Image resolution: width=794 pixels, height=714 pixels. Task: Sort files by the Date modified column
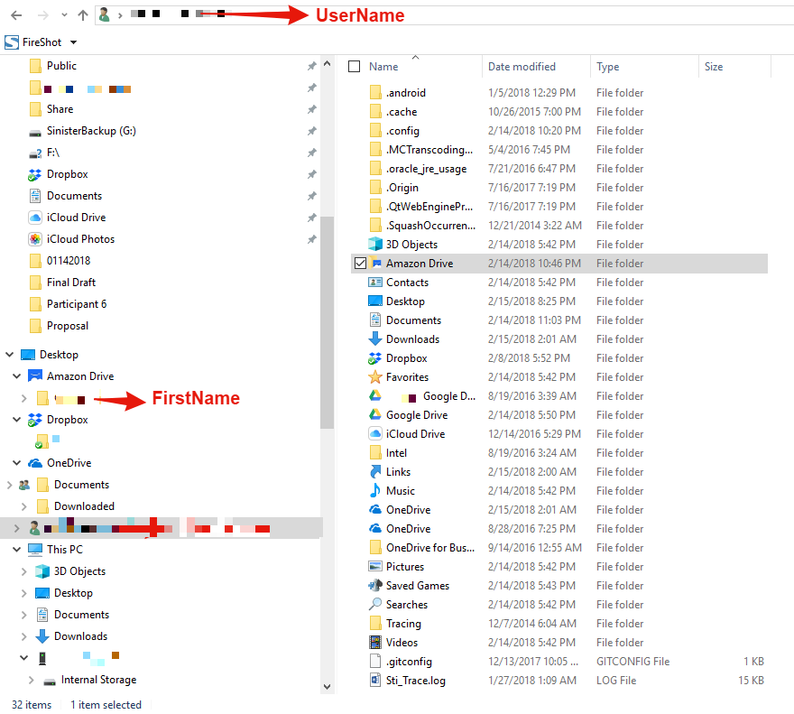(522, 66)
